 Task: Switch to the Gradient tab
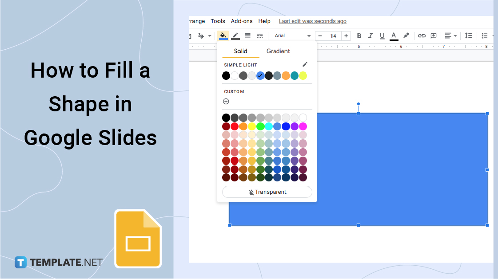278,51
